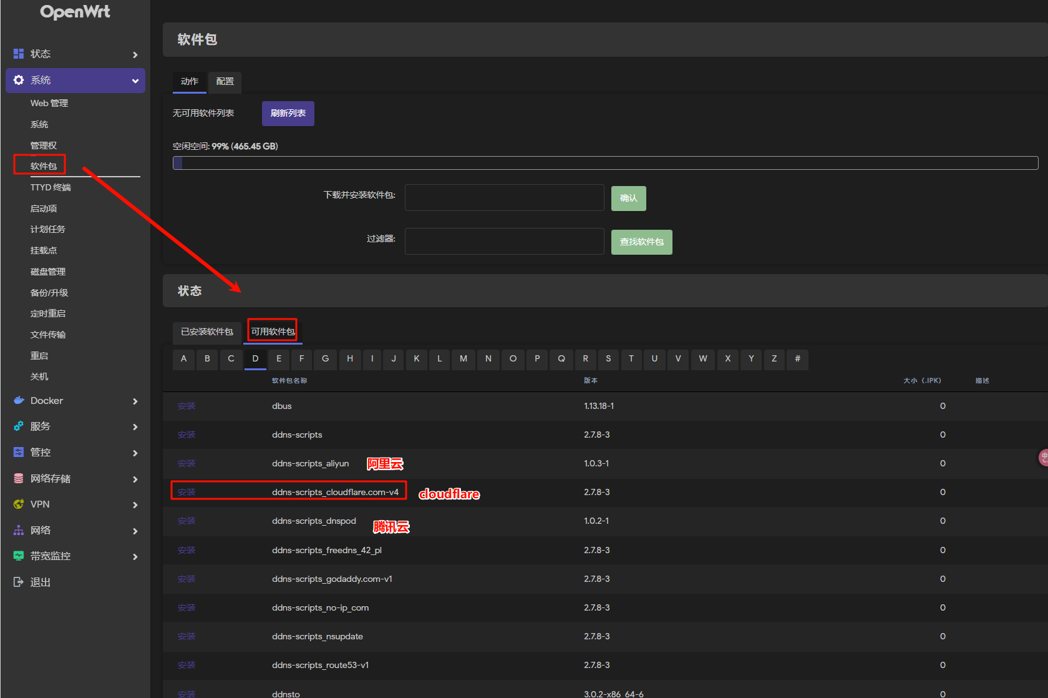Click the Logout (退出) icon
Image resolution: width=1048 pixels, height=698 pixels.
(19, 582)
